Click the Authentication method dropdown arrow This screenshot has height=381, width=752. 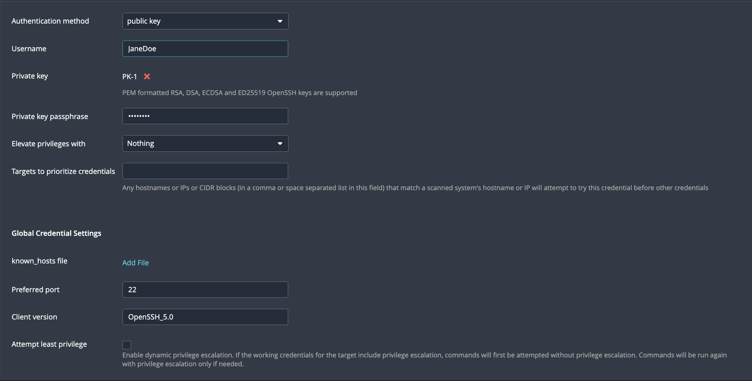click(280, 21)
